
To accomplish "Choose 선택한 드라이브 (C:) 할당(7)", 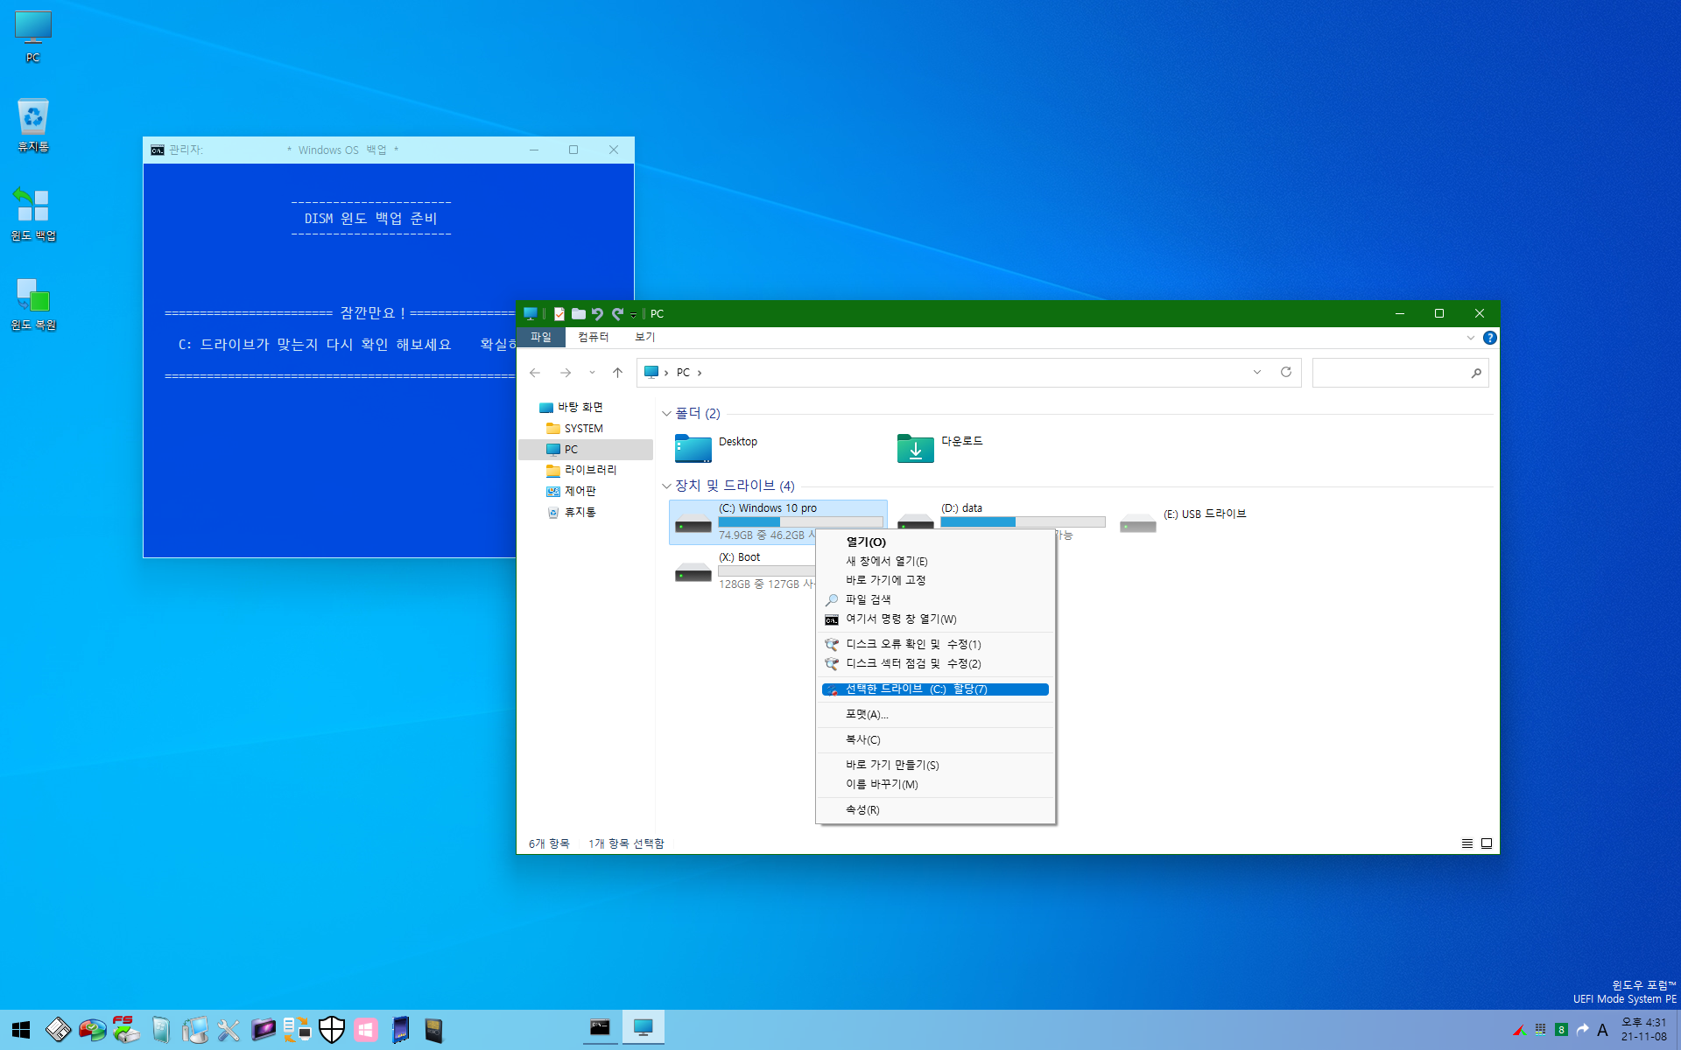I will pyautogui.click(x=935, y=689).
